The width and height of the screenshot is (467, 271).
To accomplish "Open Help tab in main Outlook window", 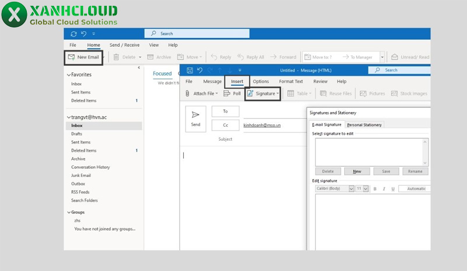I will click(x=173, y=45).
